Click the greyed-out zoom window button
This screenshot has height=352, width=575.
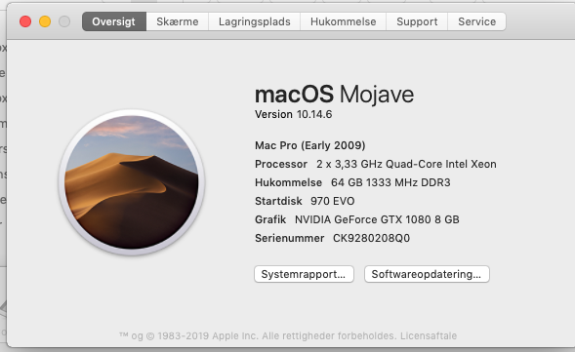click(x=64, y=21)
